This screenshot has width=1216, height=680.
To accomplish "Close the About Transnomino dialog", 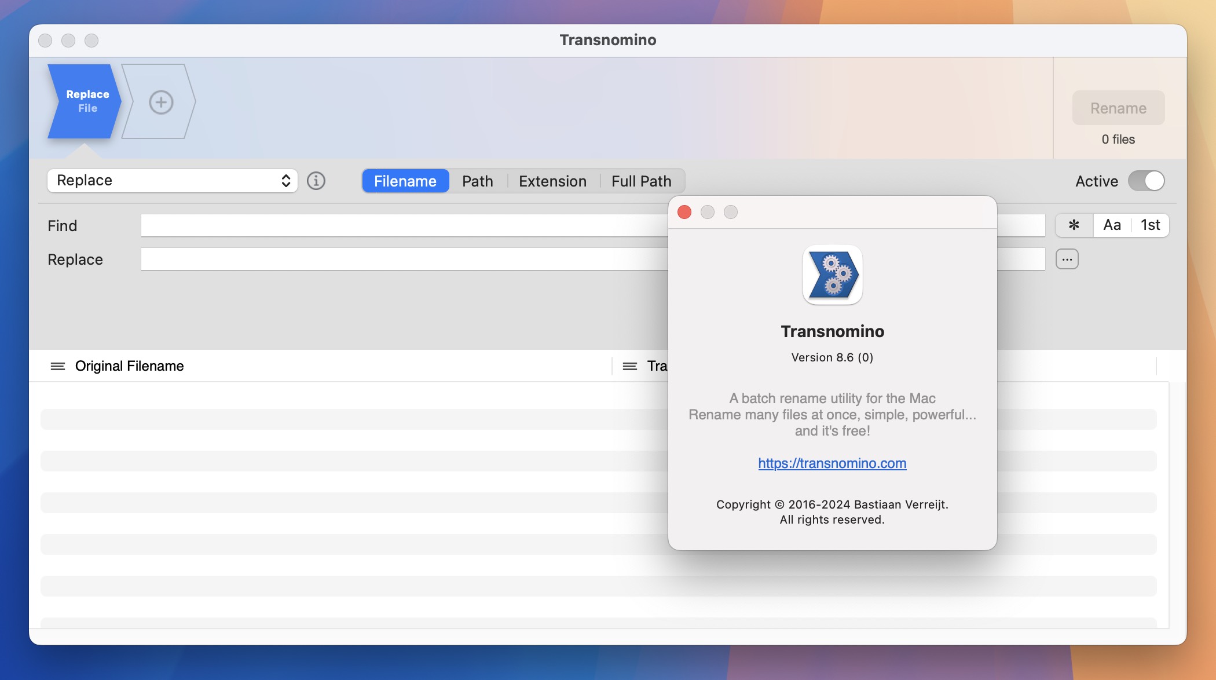I will (x=685, y=211).
